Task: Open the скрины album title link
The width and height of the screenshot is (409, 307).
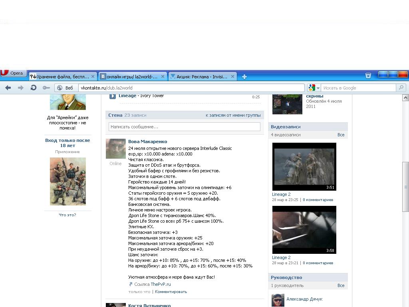Action: click(x=315, y=96)
